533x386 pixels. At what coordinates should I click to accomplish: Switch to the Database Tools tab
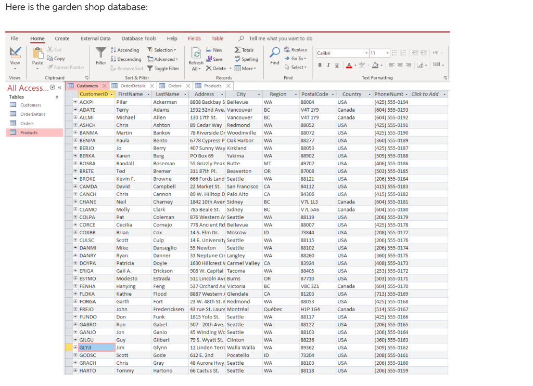tap(138, 38)
